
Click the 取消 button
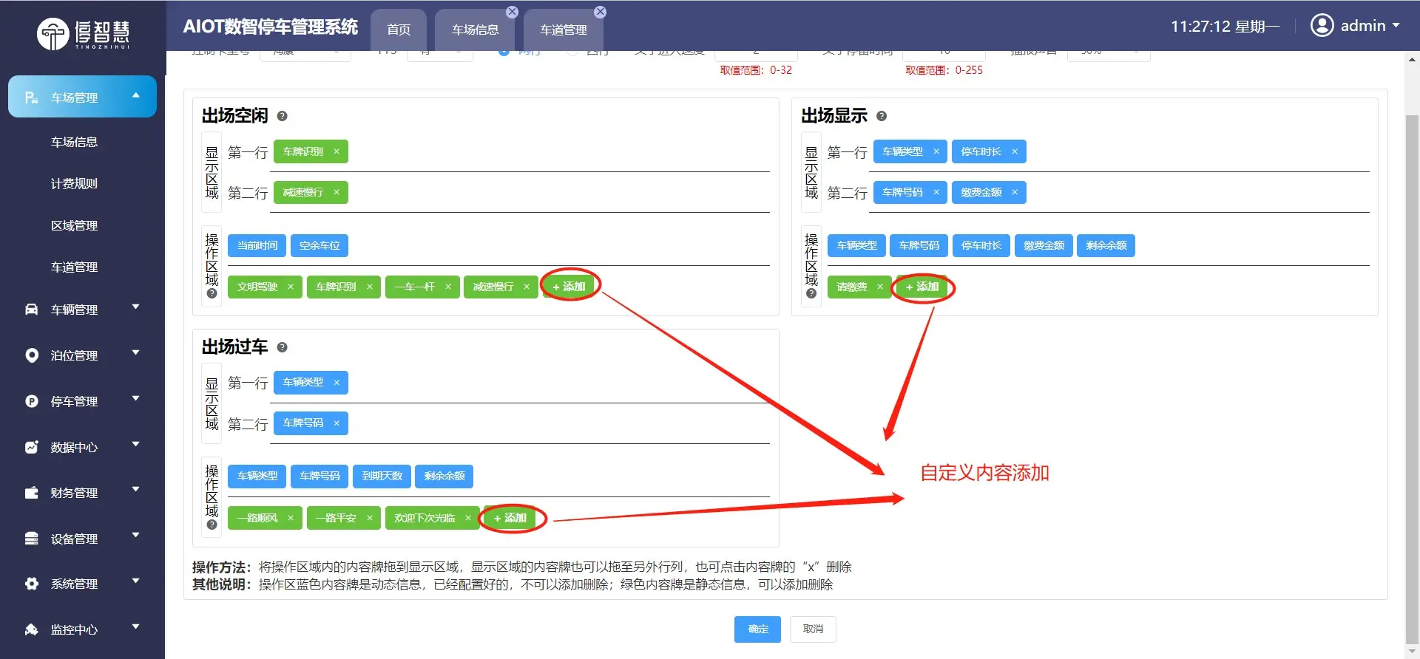(x=813, y=629)
